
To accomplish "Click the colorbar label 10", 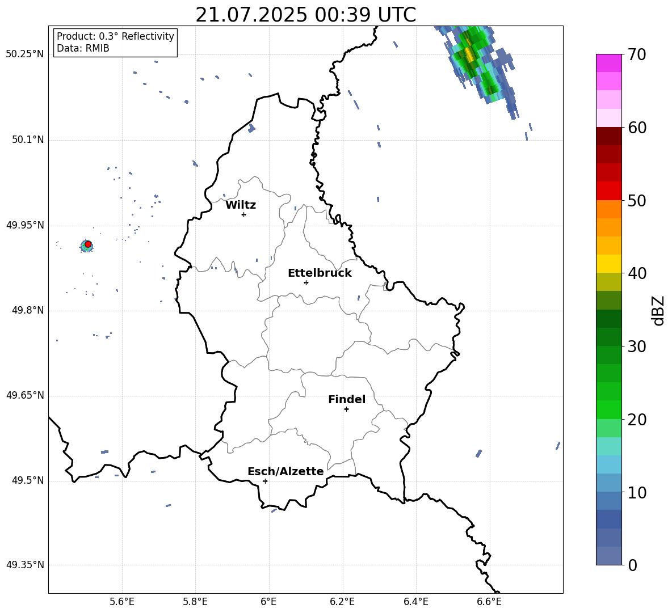I will click(x=637, y=492).
